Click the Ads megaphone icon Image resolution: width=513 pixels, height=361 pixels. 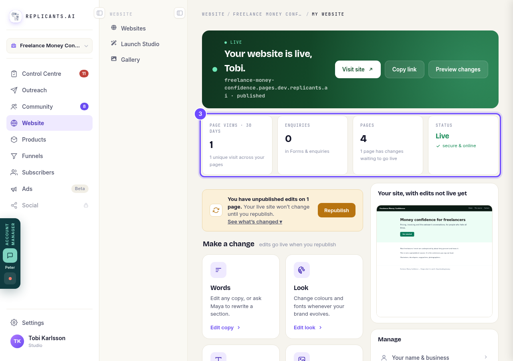pos(14,189)
